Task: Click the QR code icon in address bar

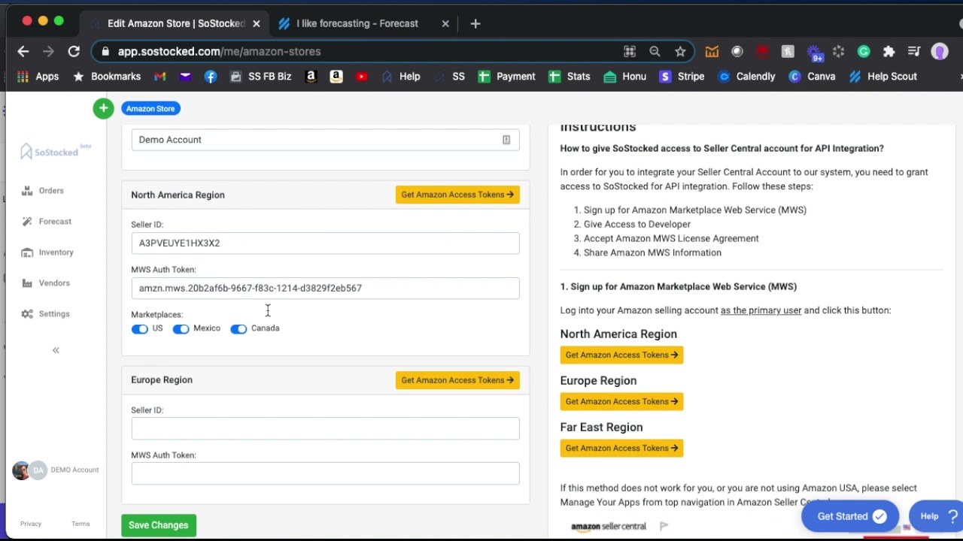Action: point(630,51)
